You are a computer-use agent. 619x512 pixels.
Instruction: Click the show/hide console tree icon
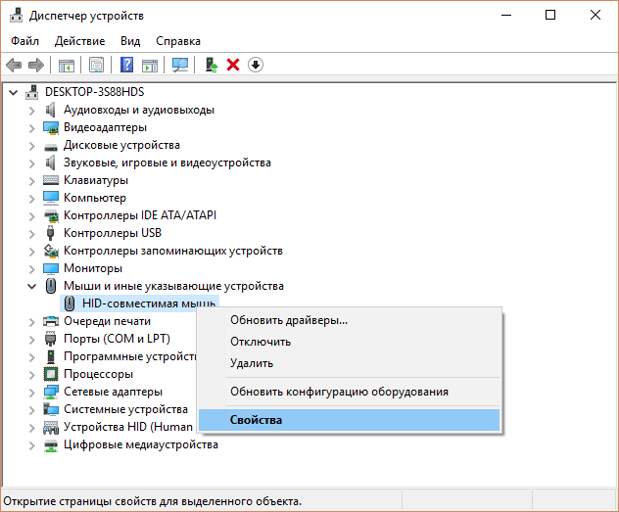point(67,65)
